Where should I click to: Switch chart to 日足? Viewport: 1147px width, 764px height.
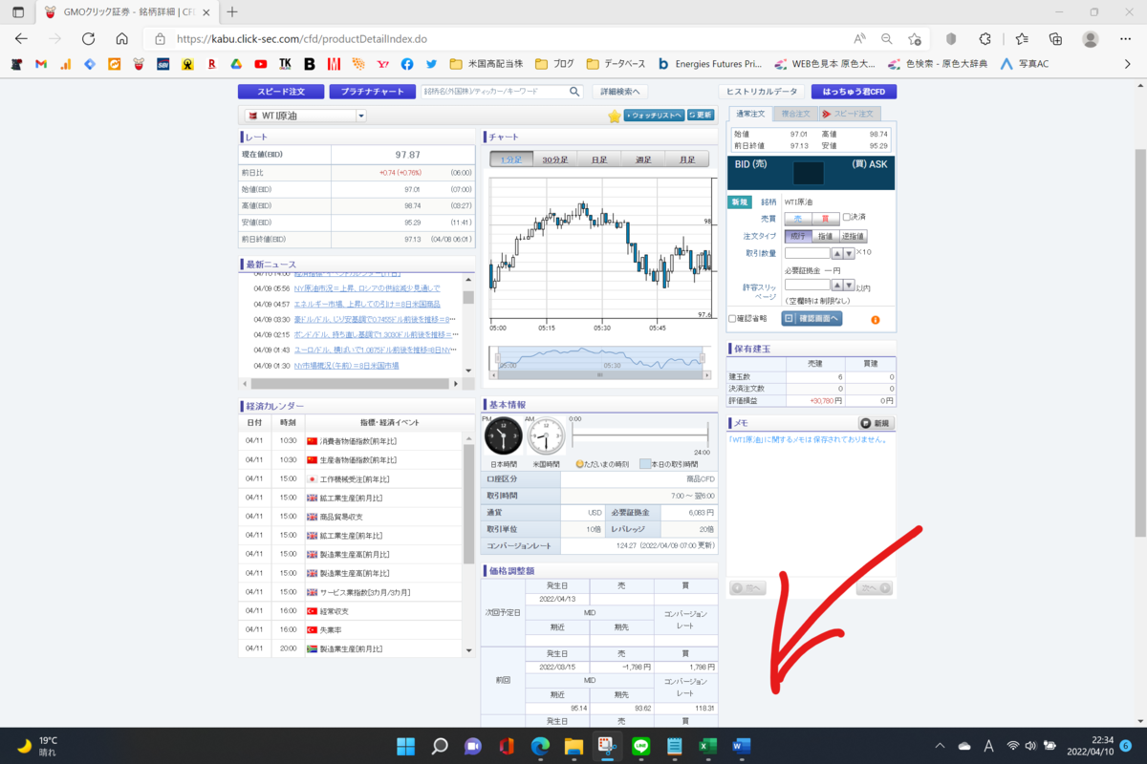tap(598, 159)
